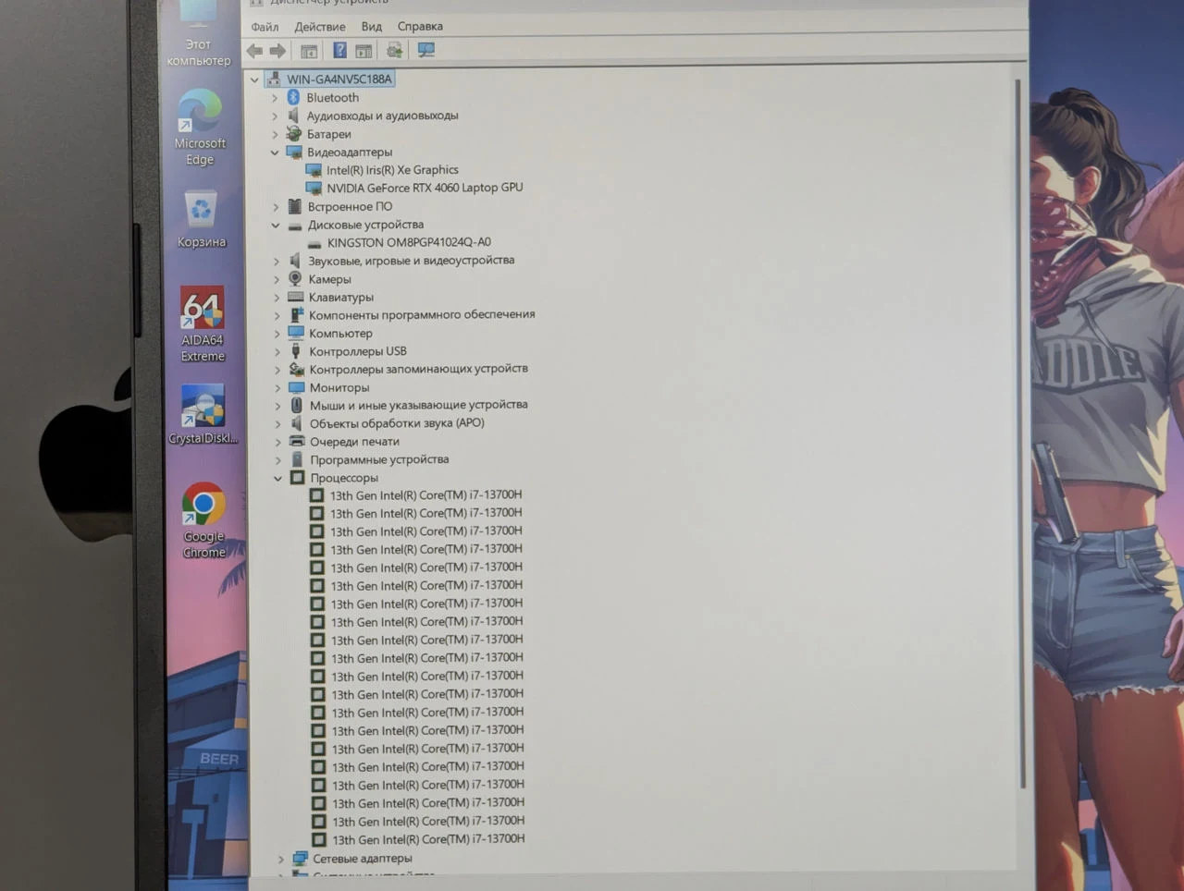The width and height of the screenshot is (1184, 891).
Task: Open the Действие menu
Action: pyautogui.click(x=320, y=27)
